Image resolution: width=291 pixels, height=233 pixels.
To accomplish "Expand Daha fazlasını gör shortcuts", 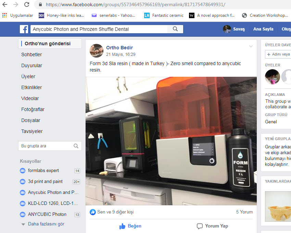I will click(46, 224).
